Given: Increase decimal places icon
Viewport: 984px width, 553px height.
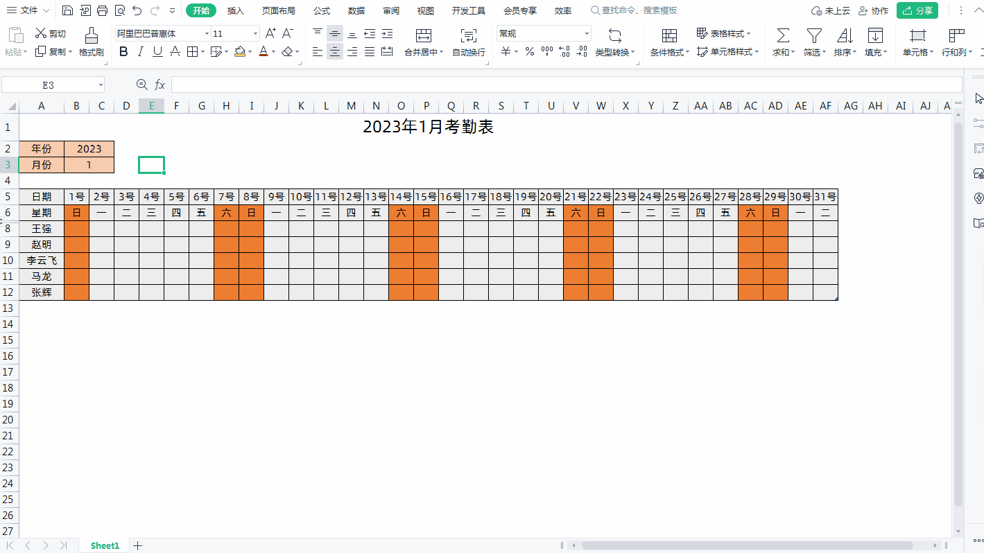Looking at the screenshot, I should 564,51.
